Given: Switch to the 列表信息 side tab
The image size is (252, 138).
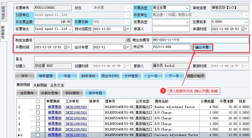Looking at the screenshot, I should tap(3, 13).
